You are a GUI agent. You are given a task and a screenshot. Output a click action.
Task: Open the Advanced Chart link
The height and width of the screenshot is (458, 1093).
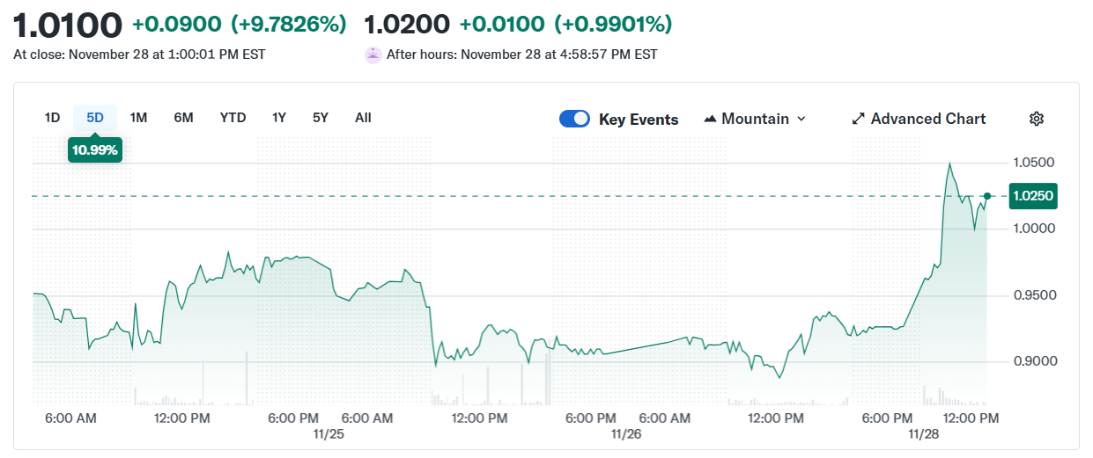click(x=928, y=119)
